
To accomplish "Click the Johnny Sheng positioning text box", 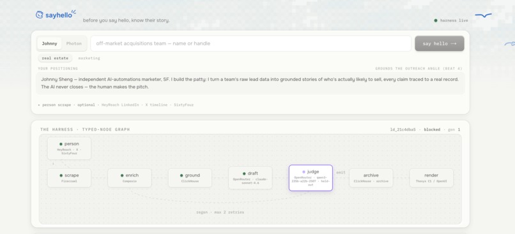I will click(x=250, y=84).
